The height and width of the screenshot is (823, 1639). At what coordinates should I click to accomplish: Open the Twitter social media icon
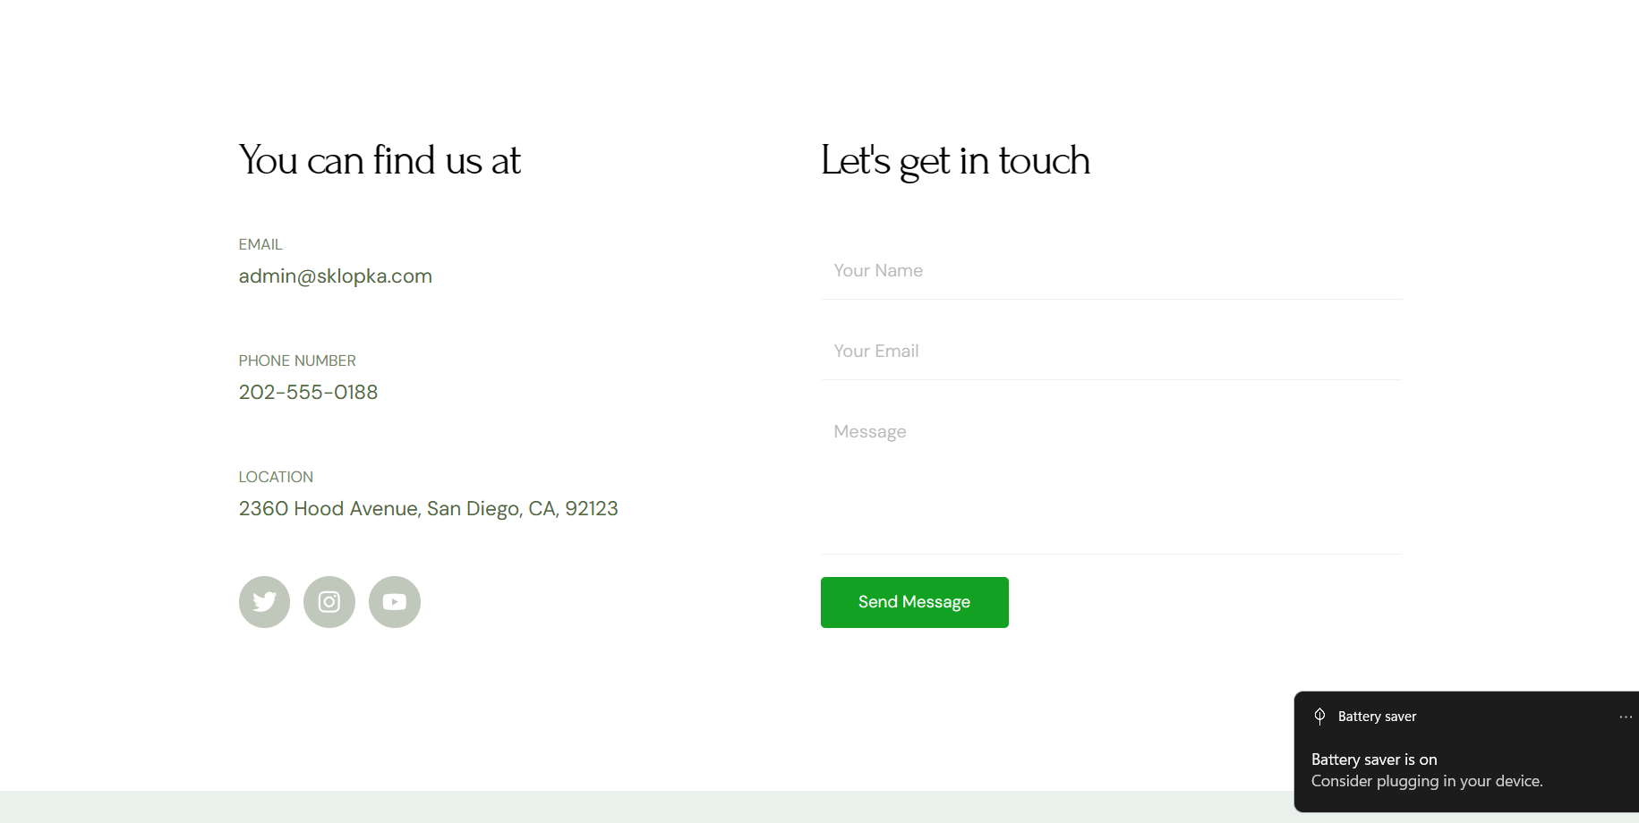click(264, 602)
